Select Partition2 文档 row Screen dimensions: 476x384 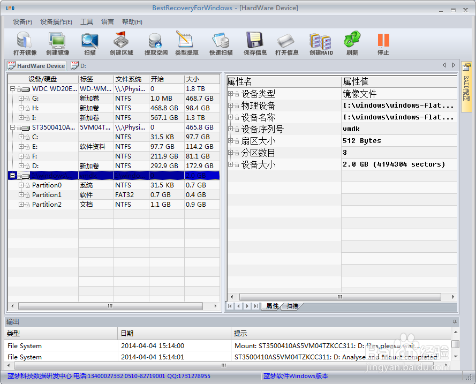[114, 204]
